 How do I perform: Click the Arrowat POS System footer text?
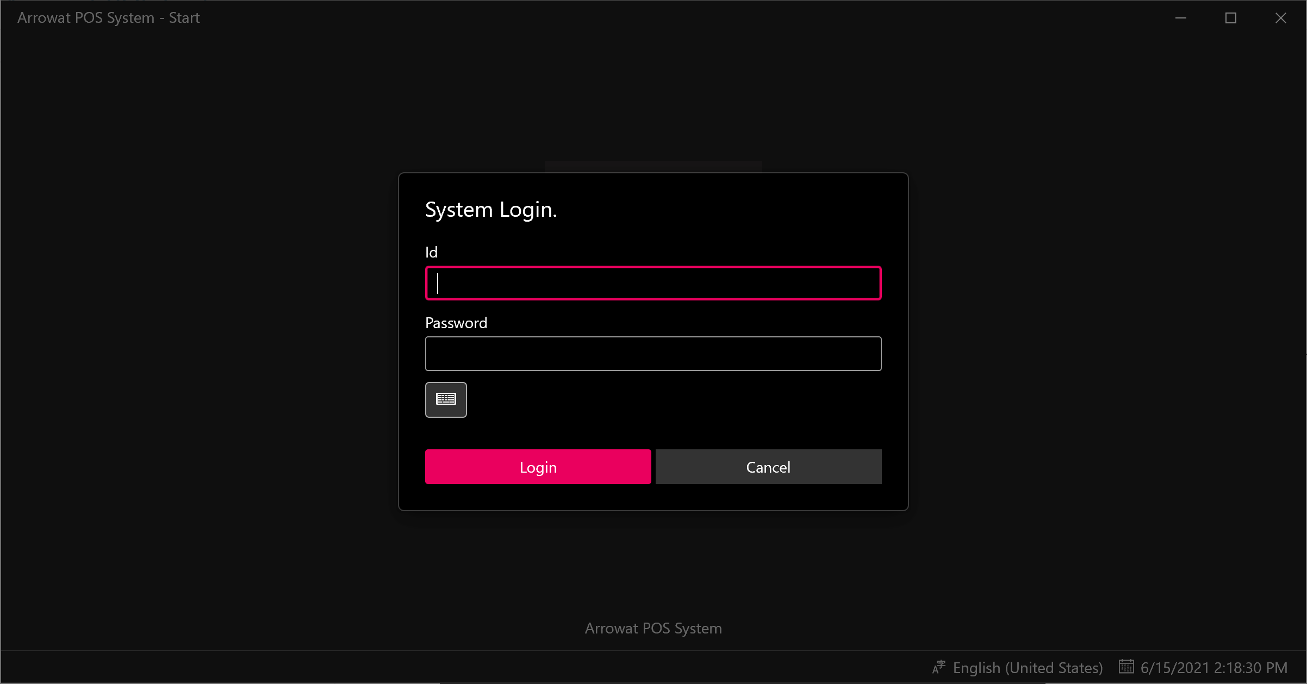pyautogui.click(x=653, y=629)
